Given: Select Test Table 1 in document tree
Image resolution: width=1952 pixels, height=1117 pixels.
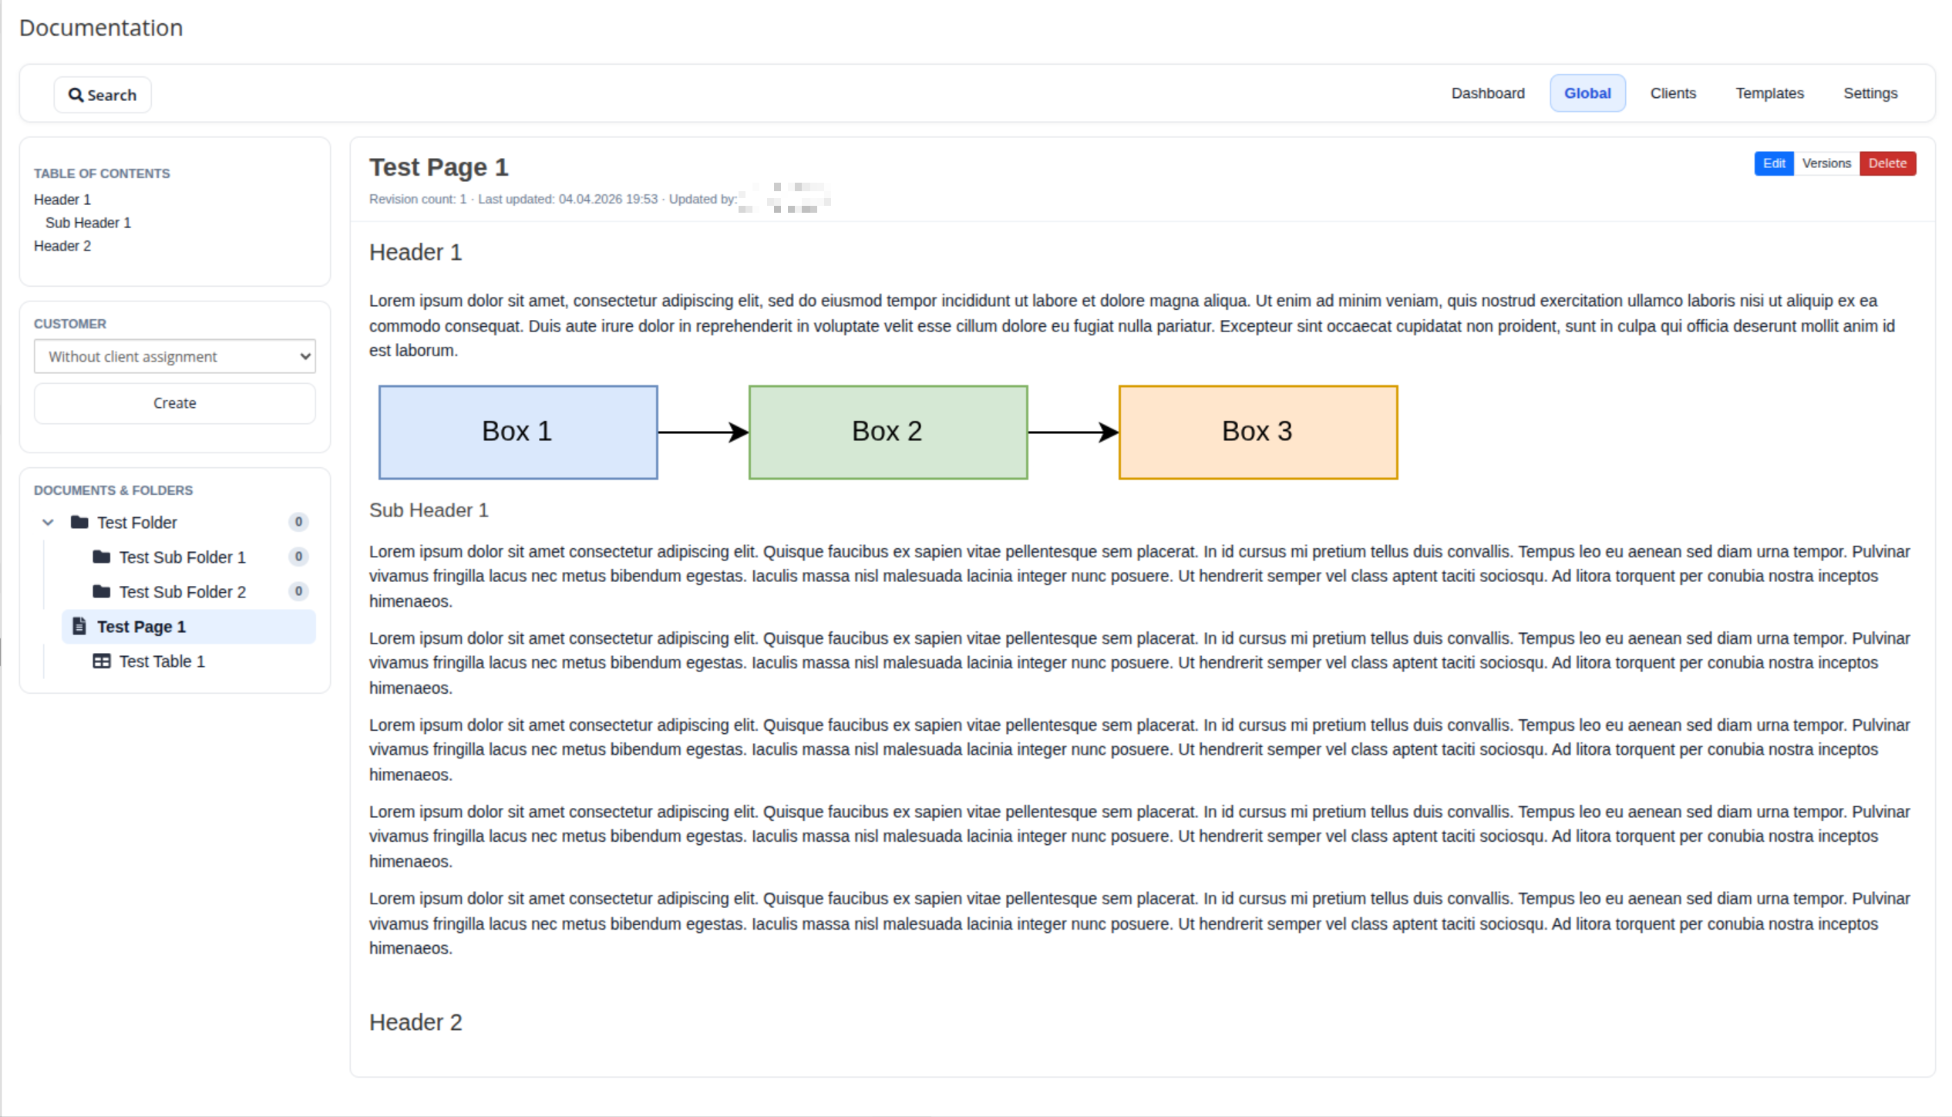Looking at the screenshot, I should pos(162,661).
